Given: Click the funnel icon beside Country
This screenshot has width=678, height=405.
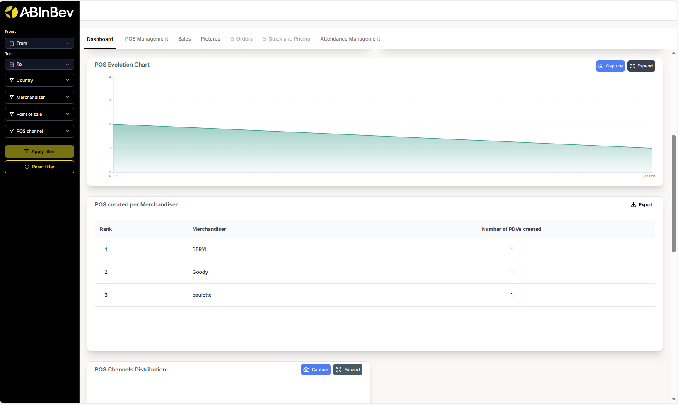Looking at the screenshot, I should (x=12, y=80).
